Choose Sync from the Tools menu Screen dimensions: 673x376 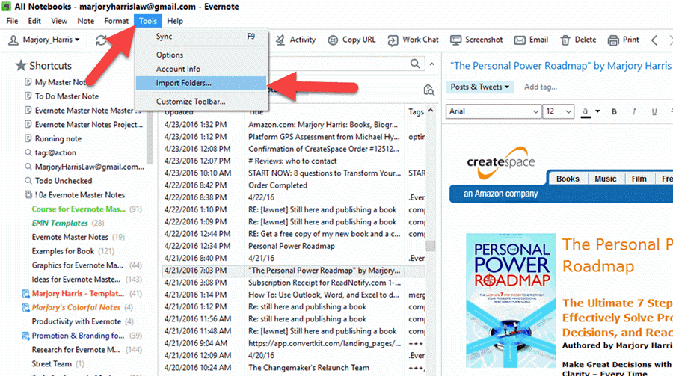(x=201, y=37)
